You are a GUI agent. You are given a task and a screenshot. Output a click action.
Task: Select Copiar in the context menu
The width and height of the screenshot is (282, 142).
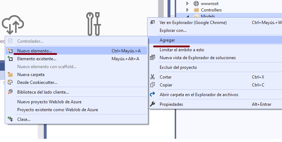(215, 85)
